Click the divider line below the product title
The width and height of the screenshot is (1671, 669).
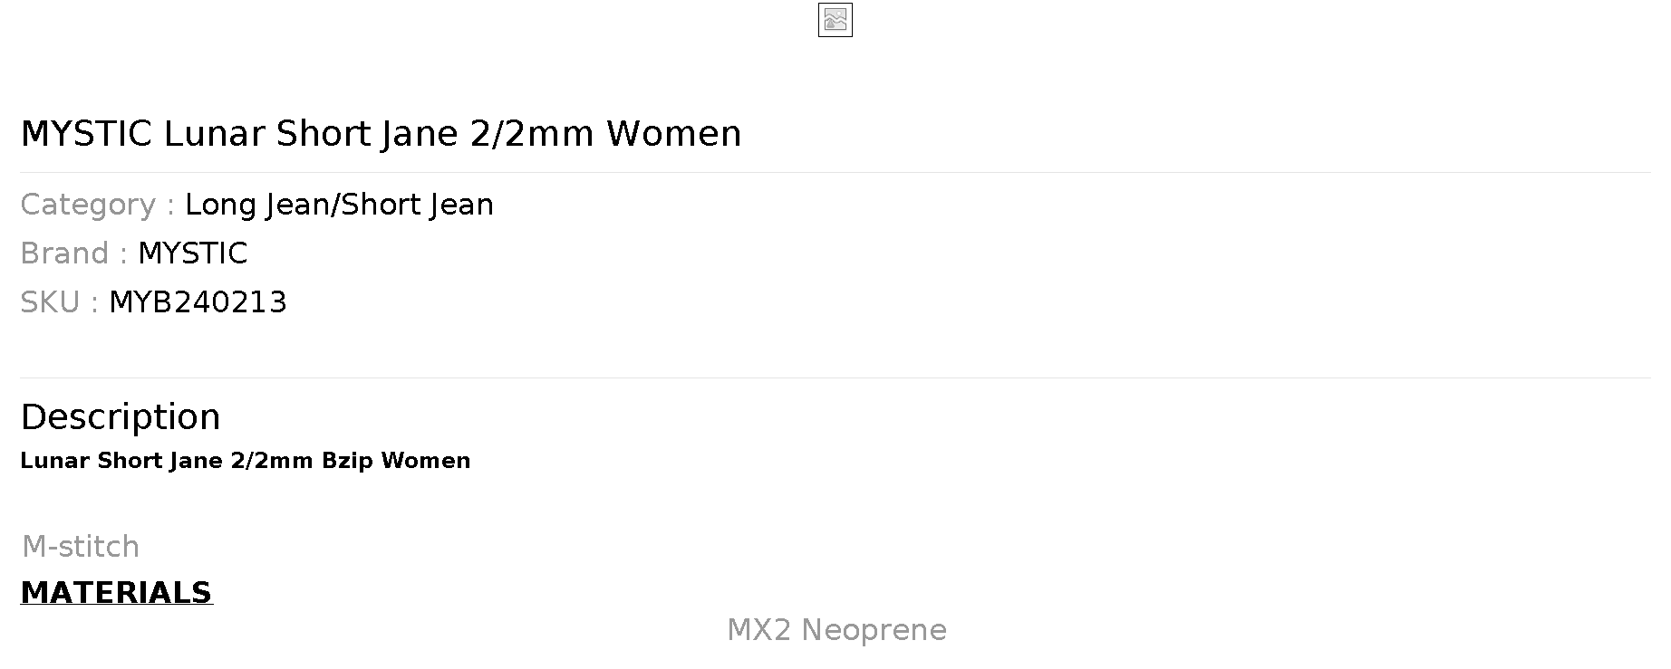click(x=835, y=172)
